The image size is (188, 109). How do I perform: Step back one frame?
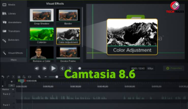pos(37,68)
